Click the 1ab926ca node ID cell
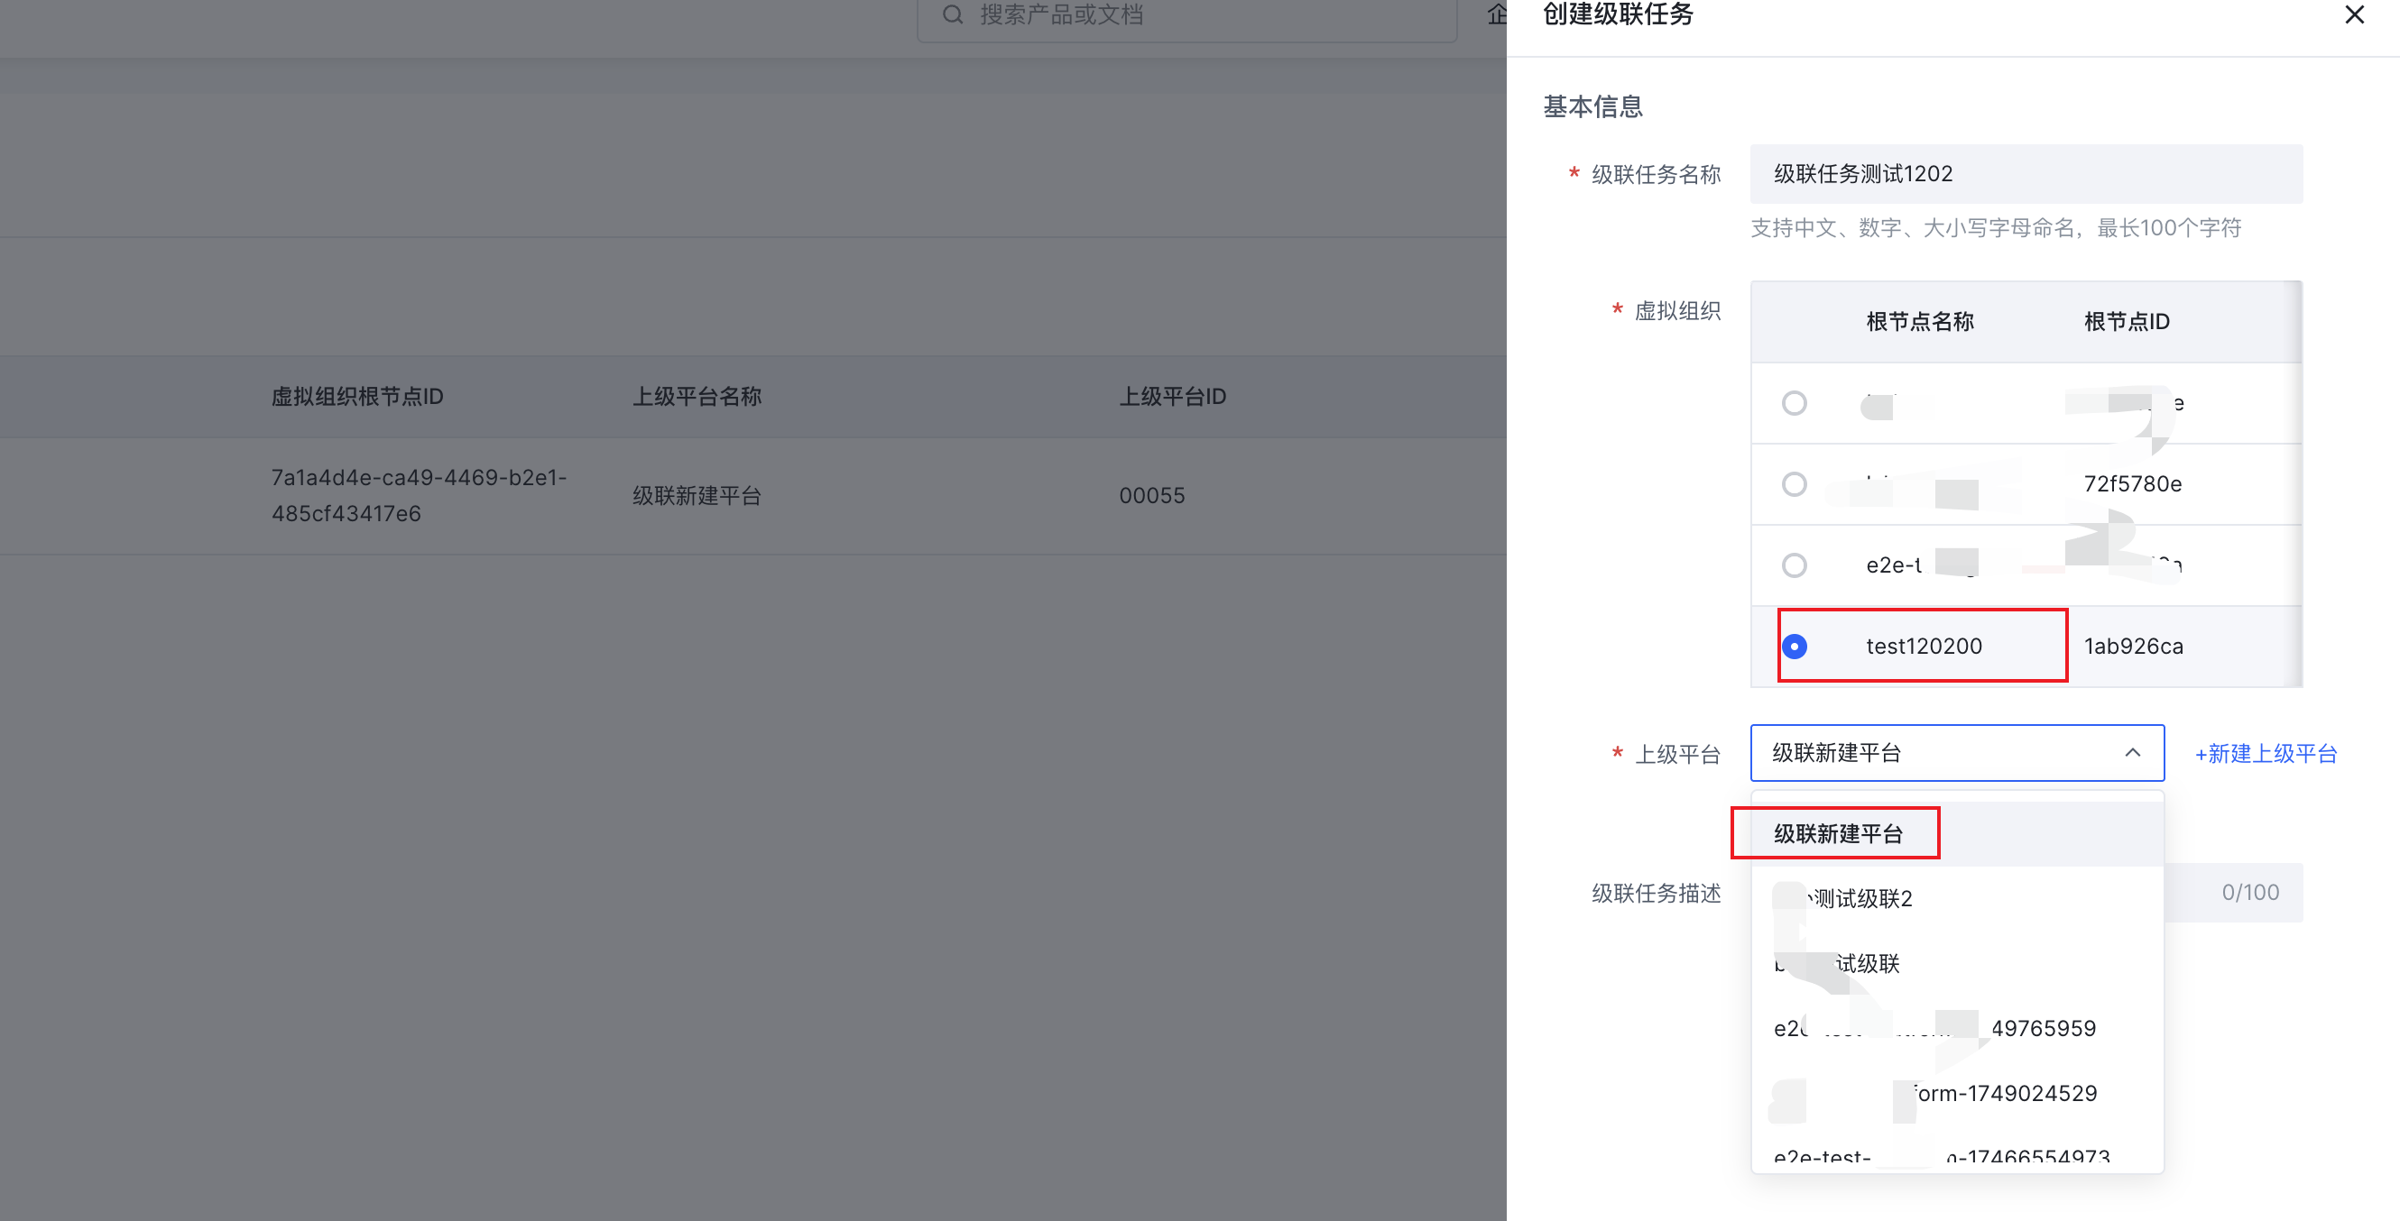Screen dimensions: 2400x1221 coord(2133,647)
